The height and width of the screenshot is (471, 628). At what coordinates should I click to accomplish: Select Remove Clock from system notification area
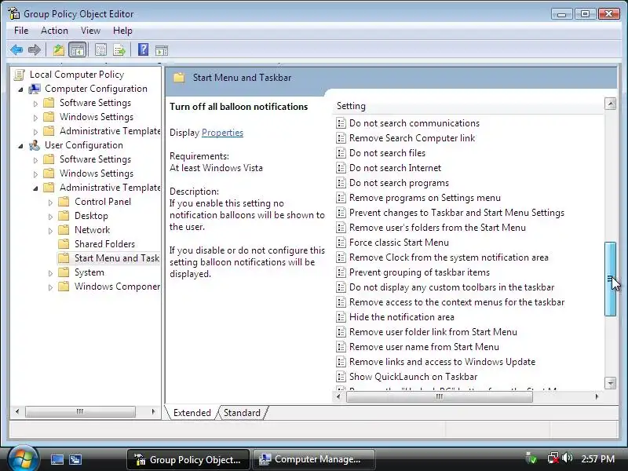coord(448,257)
